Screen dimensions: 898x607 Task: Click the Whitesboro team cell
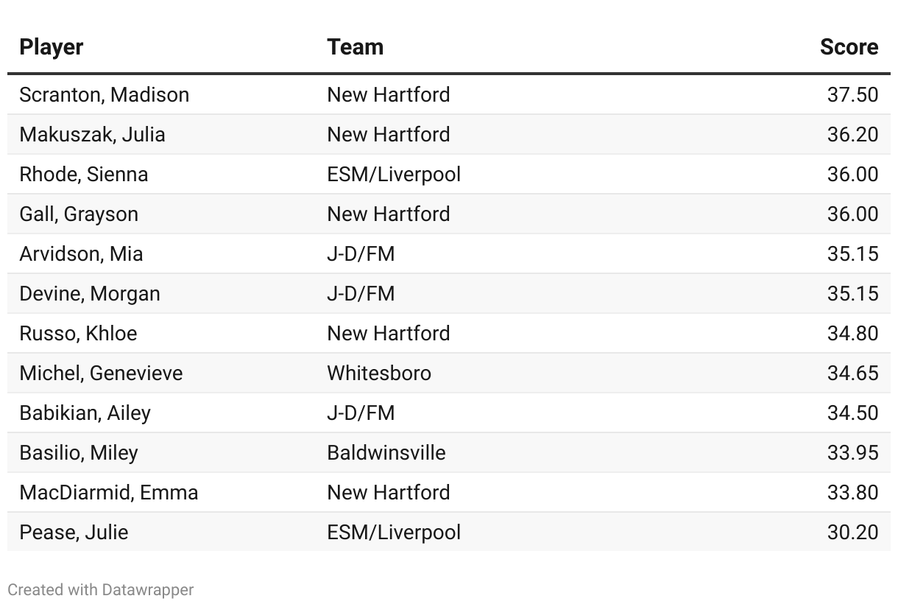pos(379,373)
